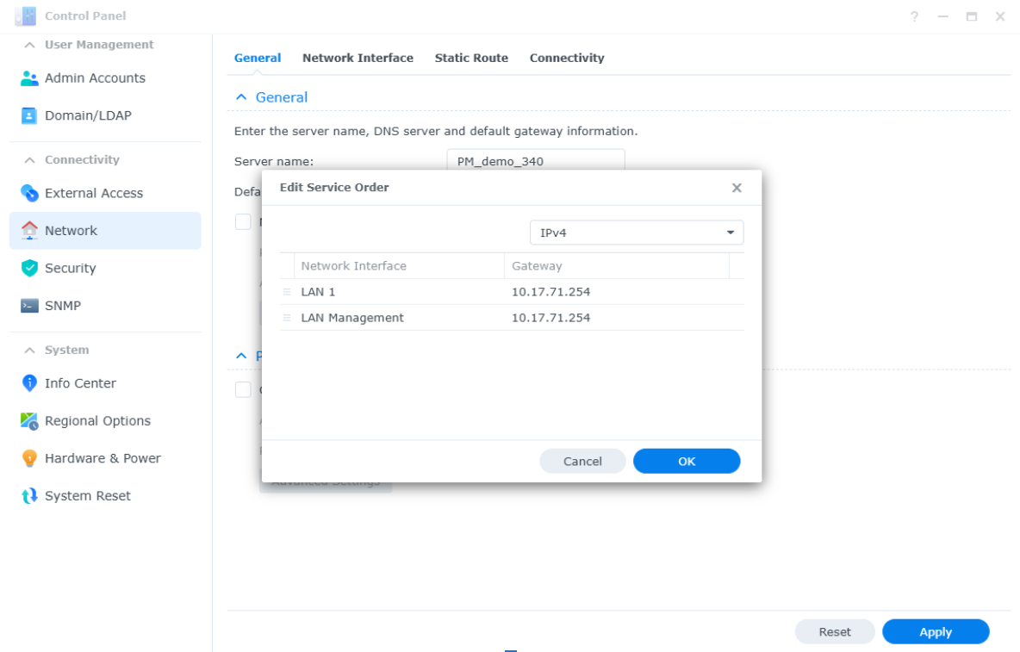Click the Regional Options icon
The image size is (1020, 652).
click(29, 420)
